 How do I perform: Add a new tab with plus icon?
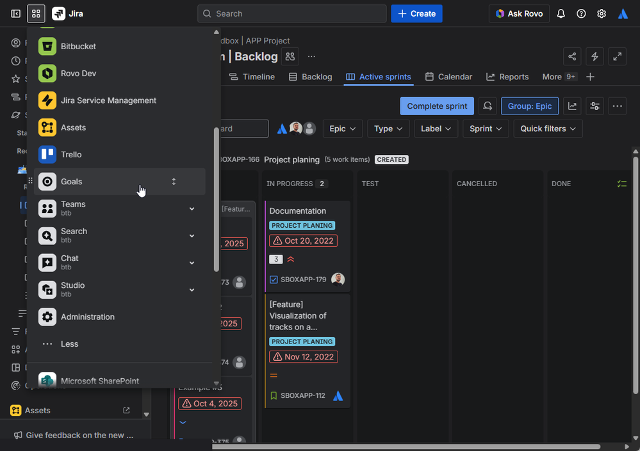click(x=590, y=77)
